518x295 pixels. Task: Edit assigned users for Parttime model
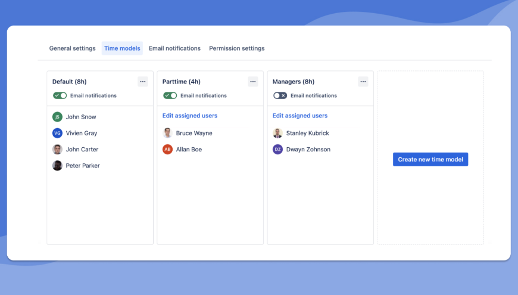tap(189, 116)
